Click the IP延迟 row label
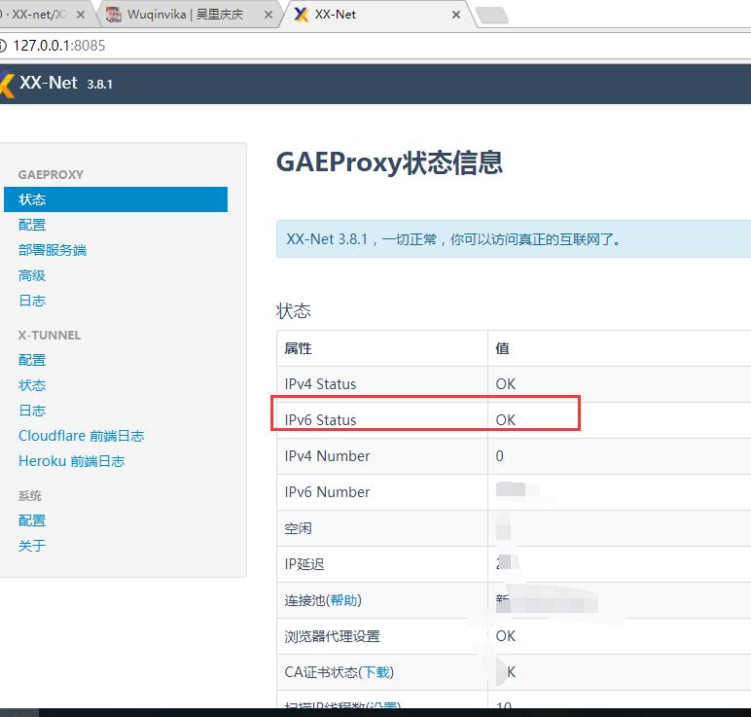 pos(304,564)
